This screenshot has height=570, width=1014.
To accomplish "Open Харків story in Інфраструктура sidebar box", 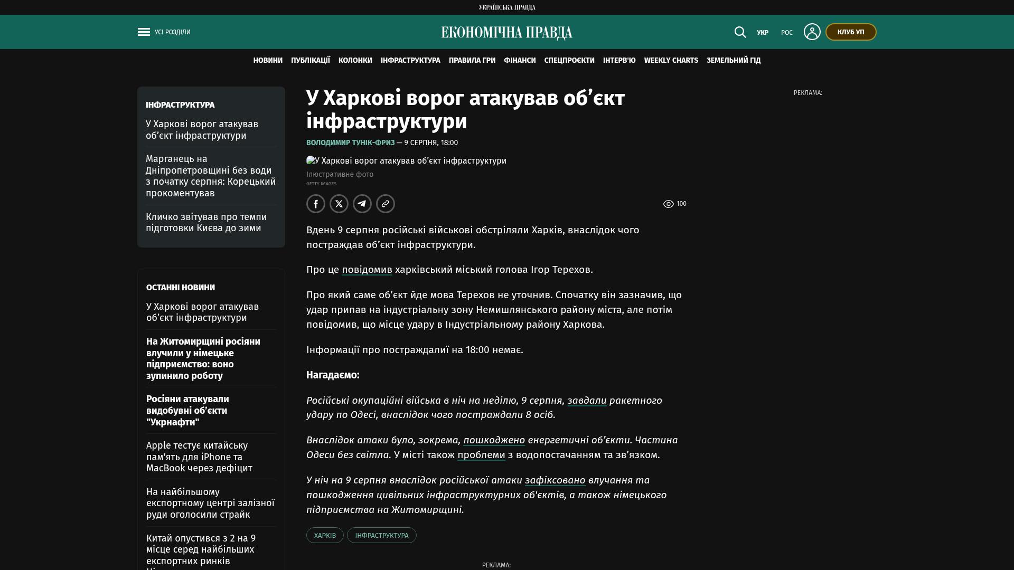I will 202,130.
